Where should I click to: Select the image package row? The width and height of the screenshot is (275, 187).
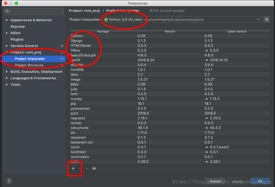click(x=170, y=79)
